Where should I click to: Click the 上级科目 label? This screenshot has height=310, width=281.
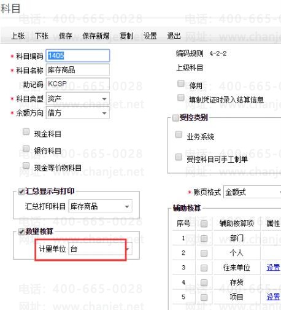point(190,68)
